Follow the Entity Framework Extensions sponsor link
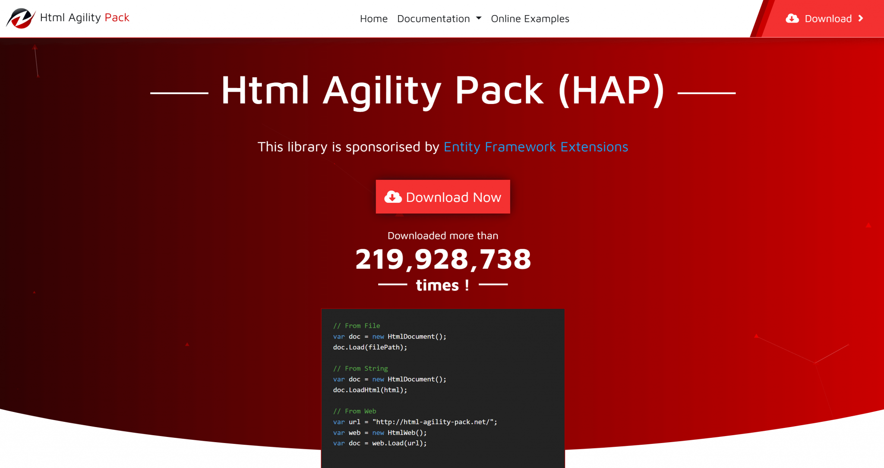Screen dimensions: 884x468 (536, 147)
